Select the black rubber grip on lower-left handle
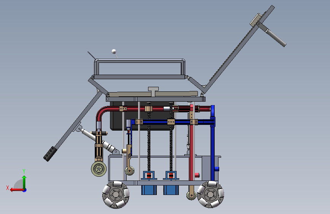The image size is (330, 214). (x=50, y=154)
